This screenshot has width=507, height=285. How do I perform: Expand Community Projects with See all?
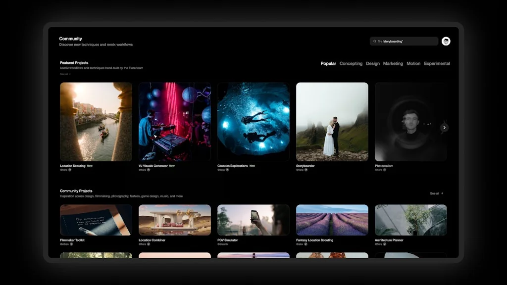tap(436, 193)
